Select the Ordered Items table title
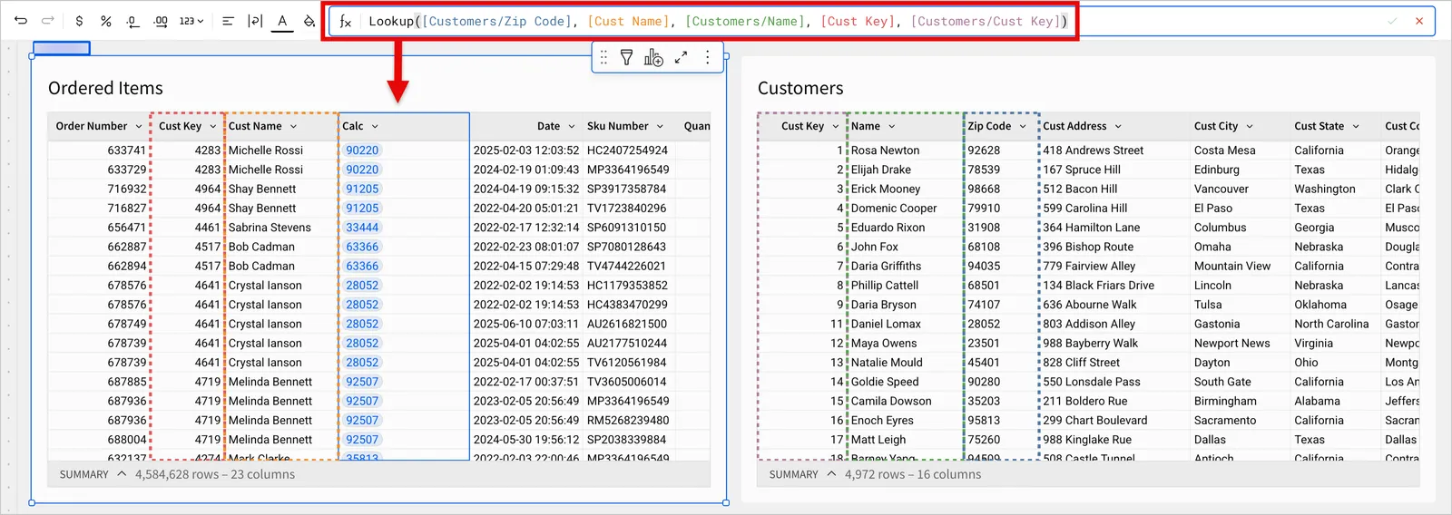The width and height of the screenshot is (1452, 515). pyautogui.click(x=105, y=88)
